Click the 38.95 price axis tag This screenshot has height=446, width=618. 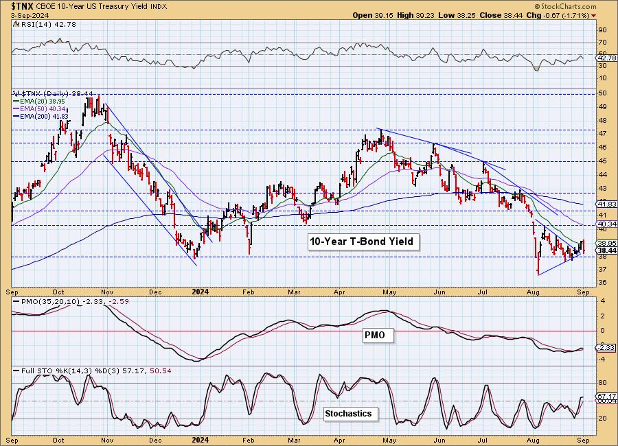click(606, 244)
